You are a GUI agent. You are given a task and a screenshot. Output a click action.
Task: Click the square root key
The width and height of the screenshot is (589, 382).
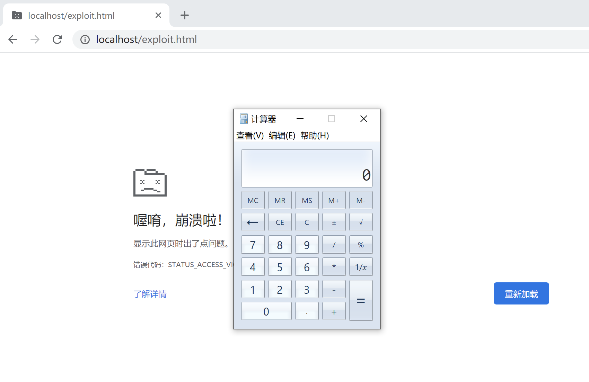[361, 222]
